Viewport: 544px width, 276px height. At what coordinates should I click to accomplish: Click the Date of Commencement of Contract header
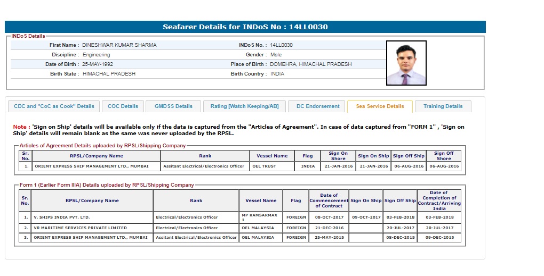click(329, 200)
